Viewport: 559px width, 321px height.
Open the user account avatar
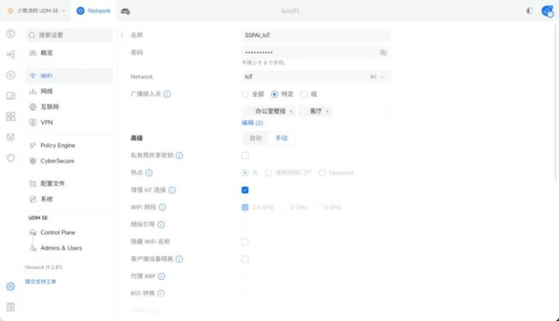(547, 11)
